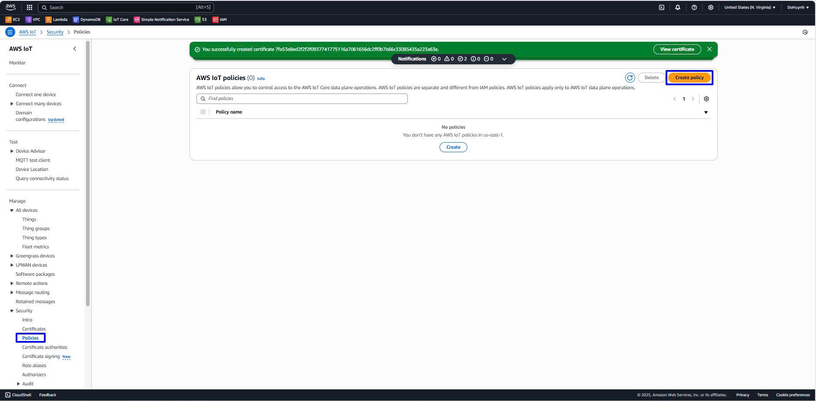Launch CloudShell from the top bar icon
The image size is (816, 401).
(661, 7)
